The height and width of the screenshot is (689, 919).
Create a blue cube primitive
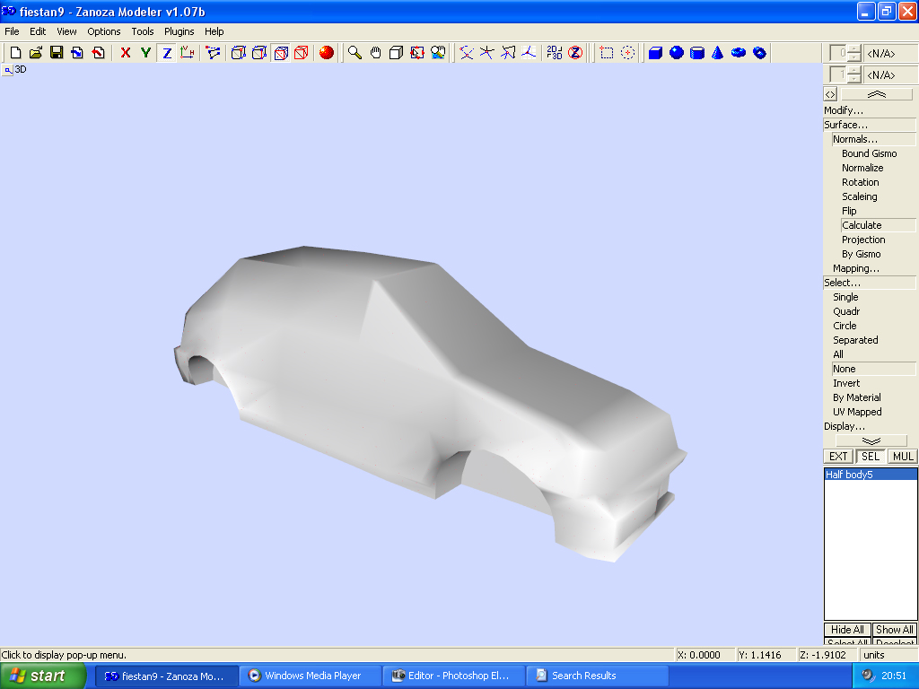pyautogui.click(x=655, y=53)
